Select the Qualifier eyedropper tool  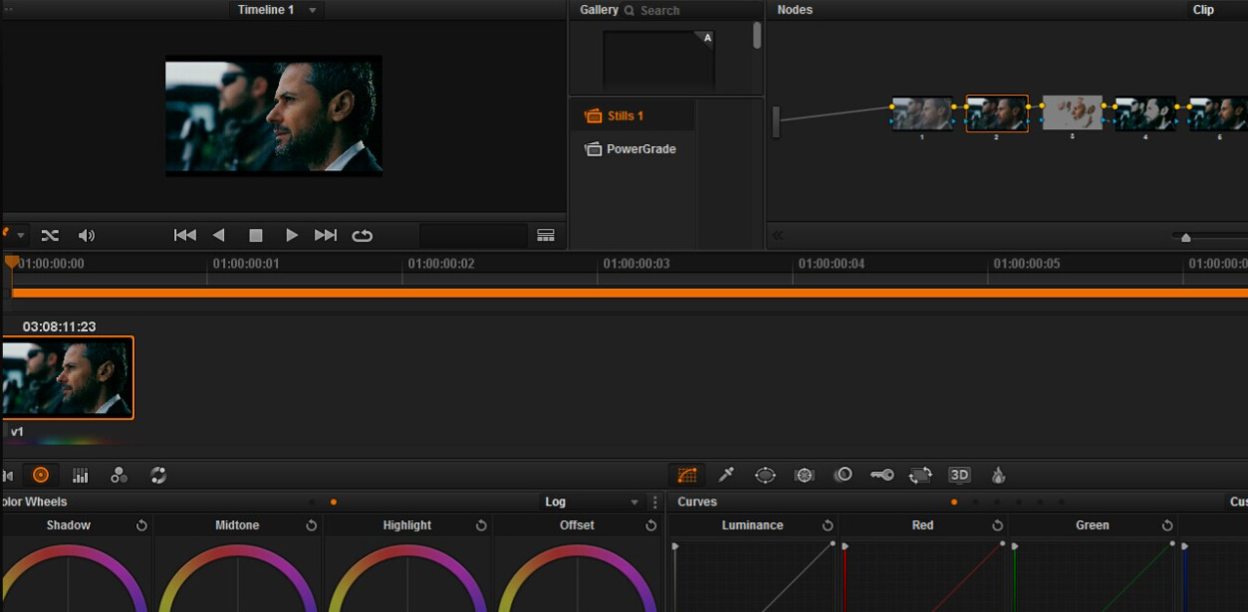point(726,476)
